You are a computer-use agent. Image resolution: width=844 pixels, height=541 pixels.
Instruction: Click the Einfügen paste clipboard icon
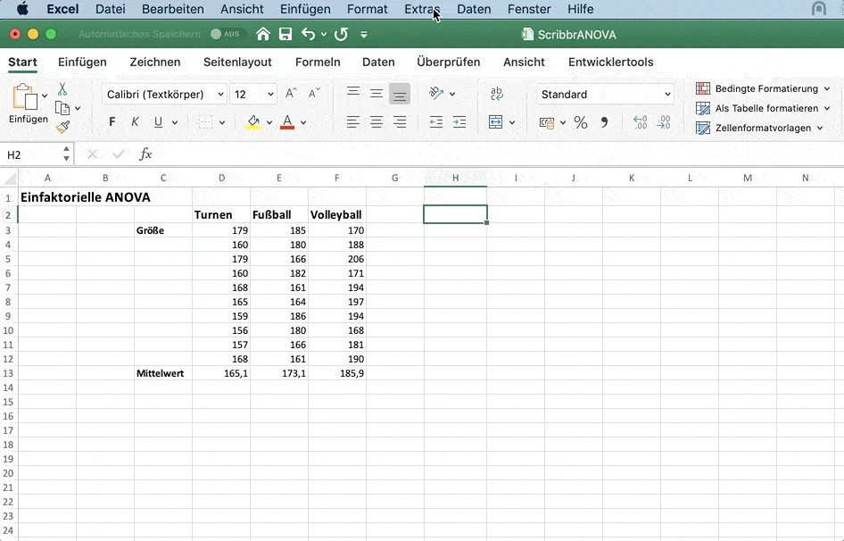[25, 97]
